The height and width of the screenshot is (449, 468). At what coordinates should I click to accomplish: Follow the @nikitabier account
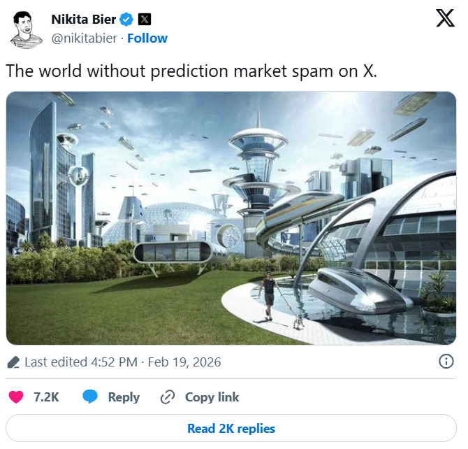pos(147,38)
